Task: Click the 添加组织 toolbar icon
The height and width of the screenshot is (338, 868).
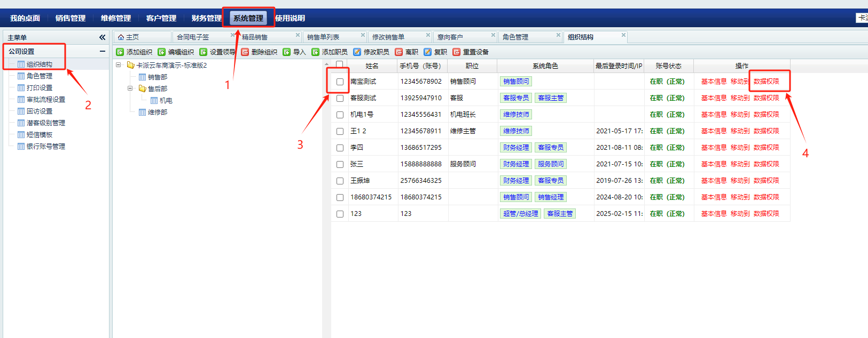Action: point(120,52)
